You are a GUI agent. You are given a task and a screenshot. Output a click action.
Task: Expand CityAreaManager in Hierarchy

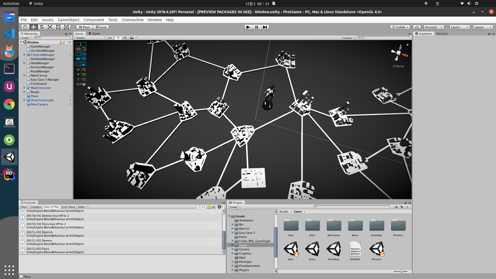pyautogui.click(x=25, y=55)
